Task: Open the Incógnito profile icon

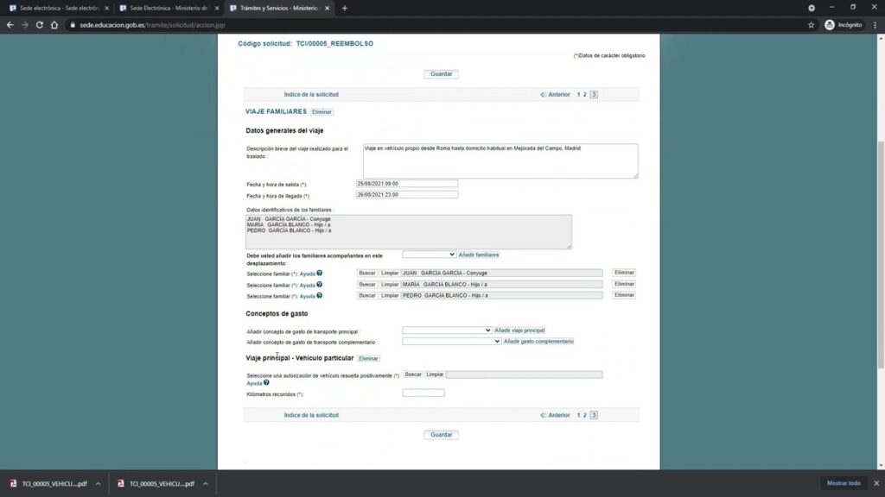Action: pos(830,25)
